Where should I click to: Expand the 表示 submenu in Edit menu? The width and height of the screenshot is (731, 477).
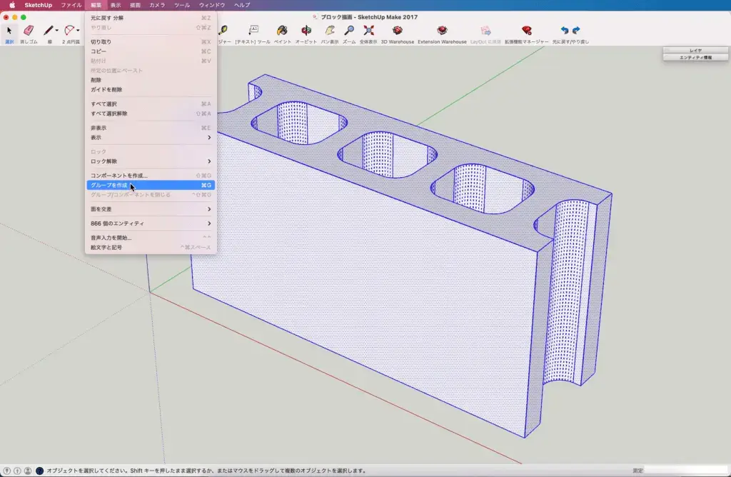point(151,138)
